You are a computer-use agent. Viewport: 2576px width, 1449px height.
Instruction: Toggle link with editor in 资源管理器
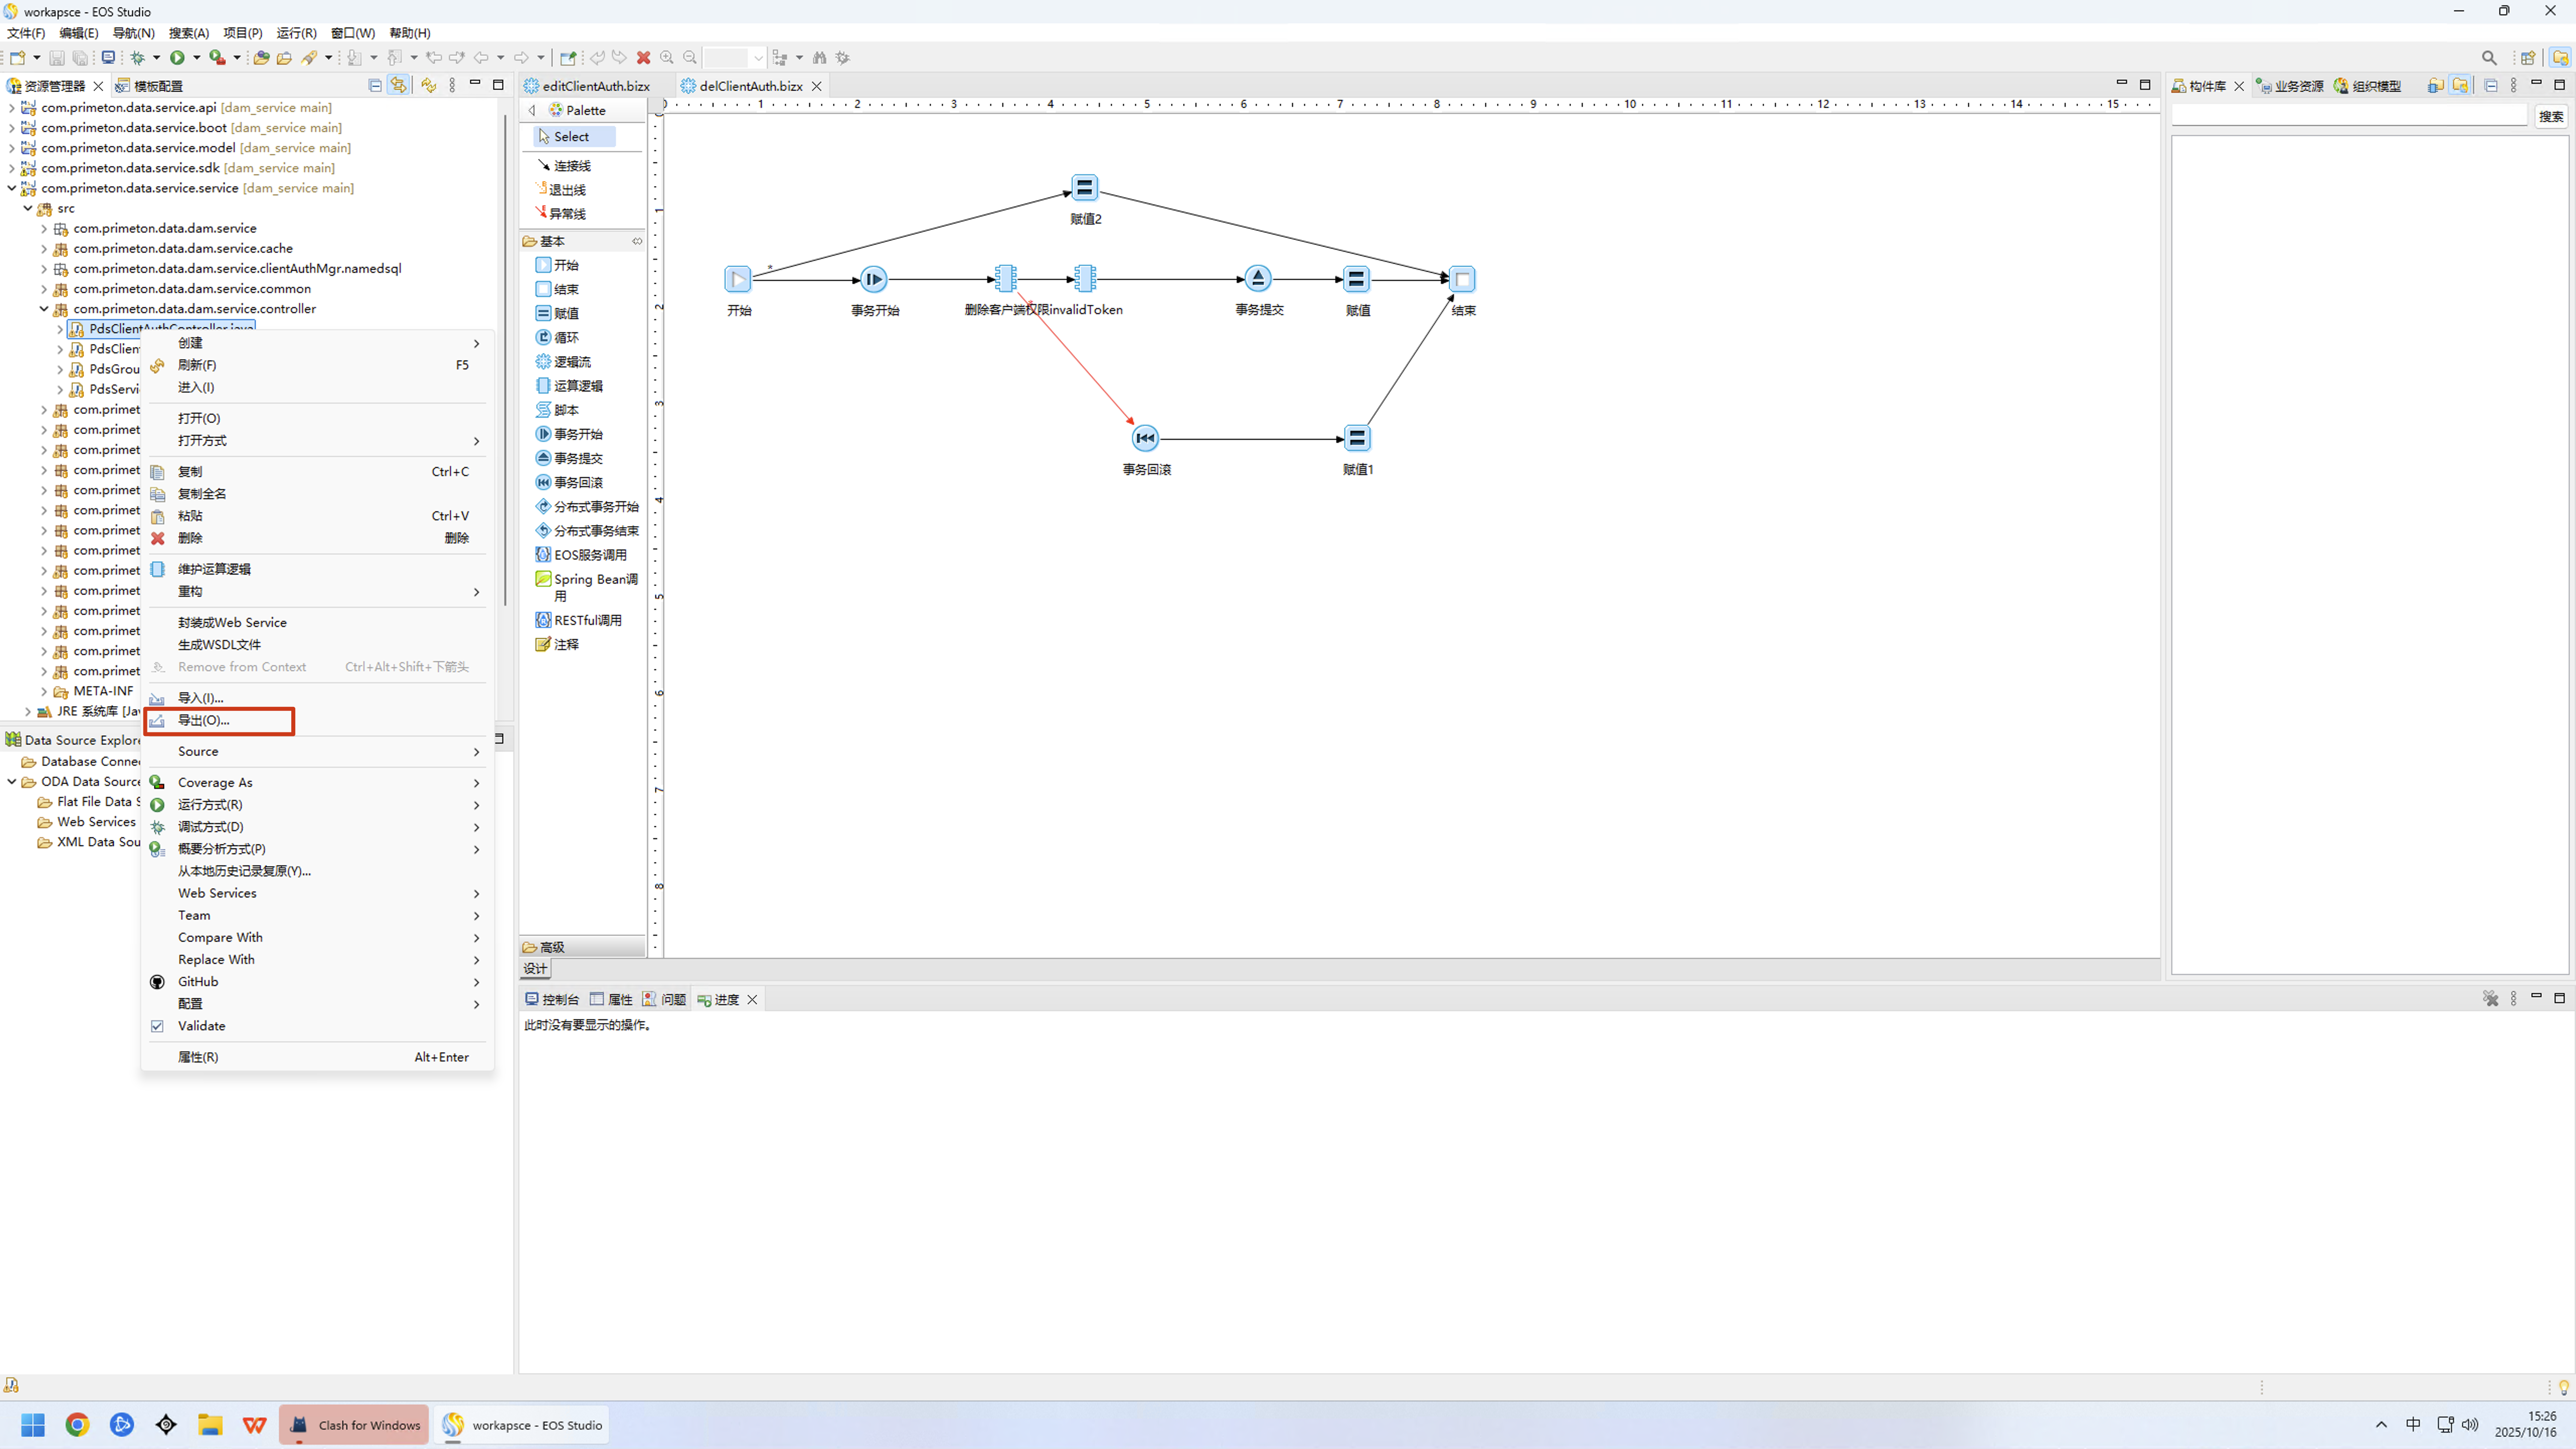click(x=398, y=85)
